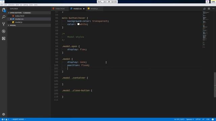Click 'position: fixed;' on line 100
This screenshot has width=216, height=121.
[78, 65]
